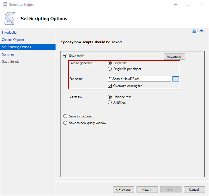Click the Help question mark icon
Viewport: 209px width, 196px height.
click(x=194, y=31)
